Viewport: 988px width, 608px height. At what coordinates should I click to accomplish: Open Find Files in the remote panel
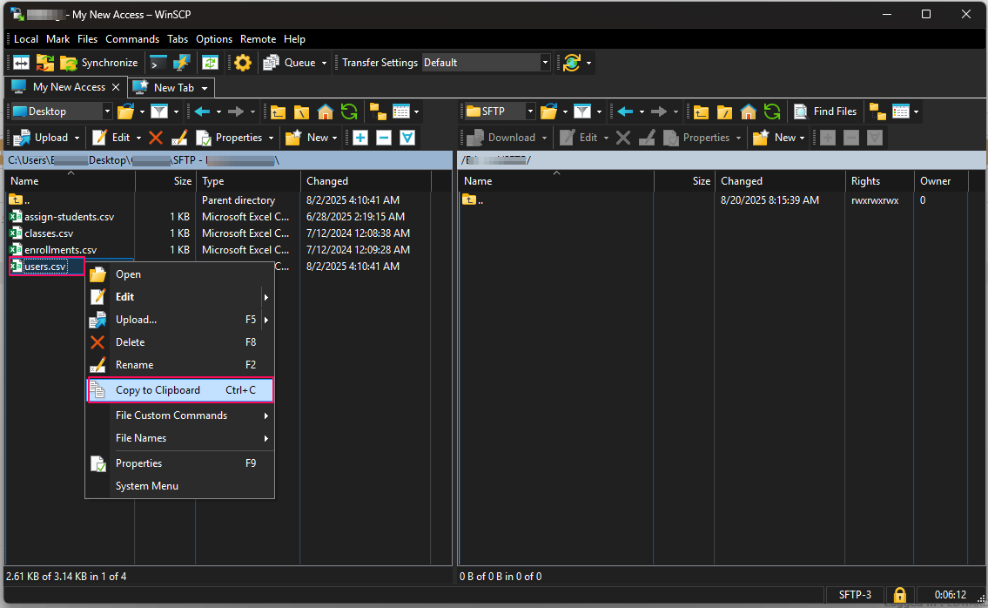pyautogui.click(x=824, y=111)
